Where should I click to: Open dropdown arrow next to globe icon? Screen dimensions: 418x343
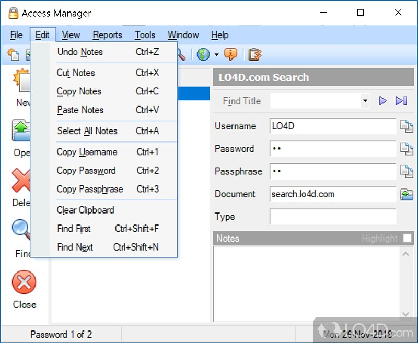coord(216,55)
